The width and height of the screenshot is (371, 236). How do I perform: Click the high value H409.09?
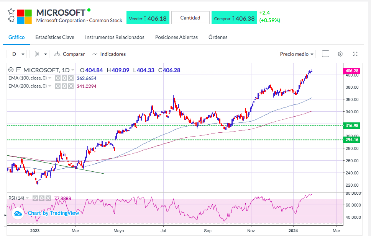118,70
